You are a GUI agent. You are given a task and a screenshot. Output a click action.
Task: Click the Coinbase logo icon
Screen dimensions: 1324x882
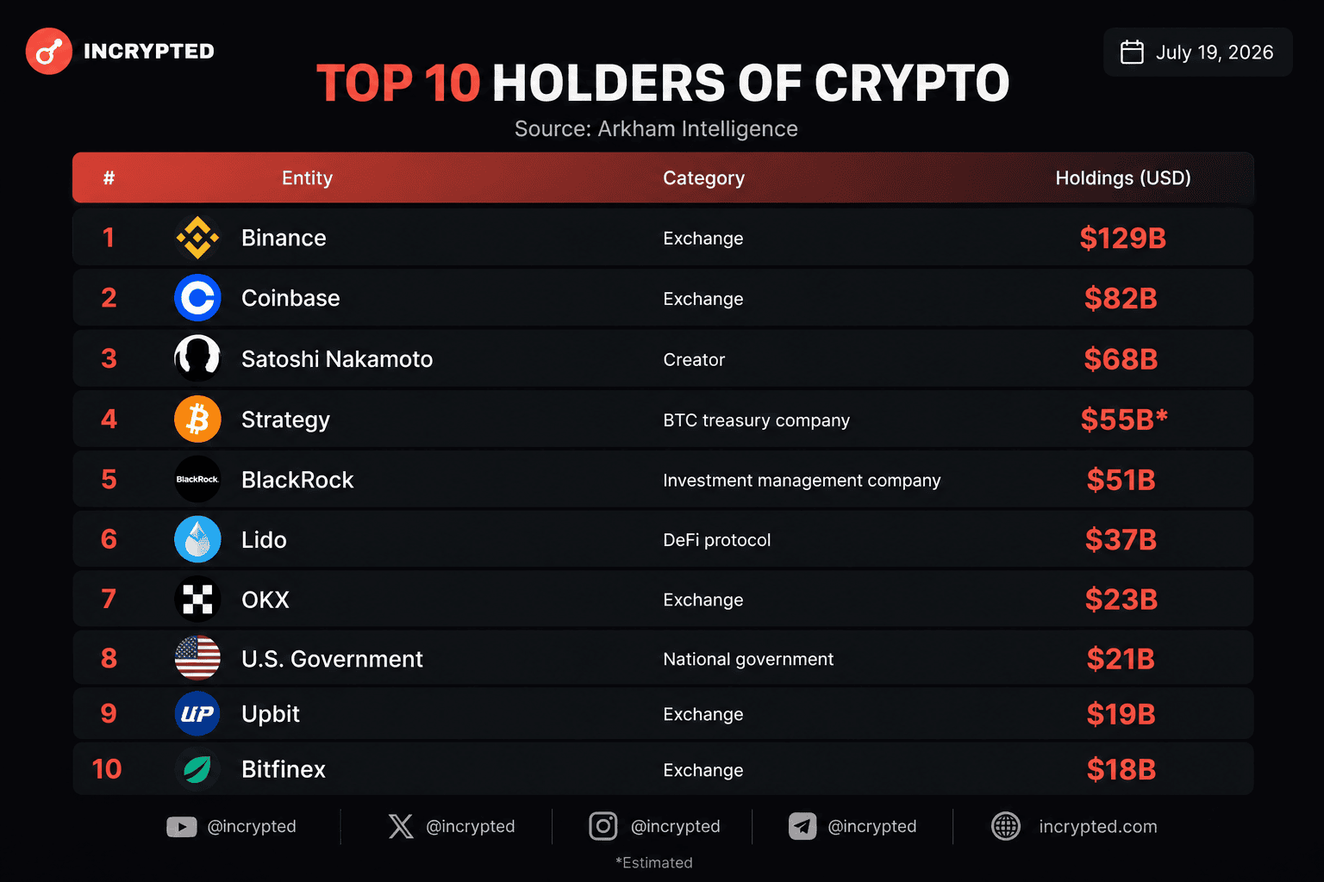(197, 298)
